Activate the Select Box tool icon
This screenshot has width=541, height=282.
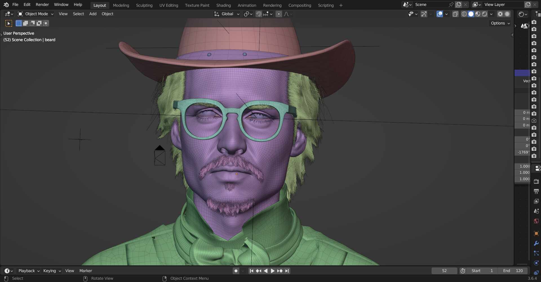(9, 23)
